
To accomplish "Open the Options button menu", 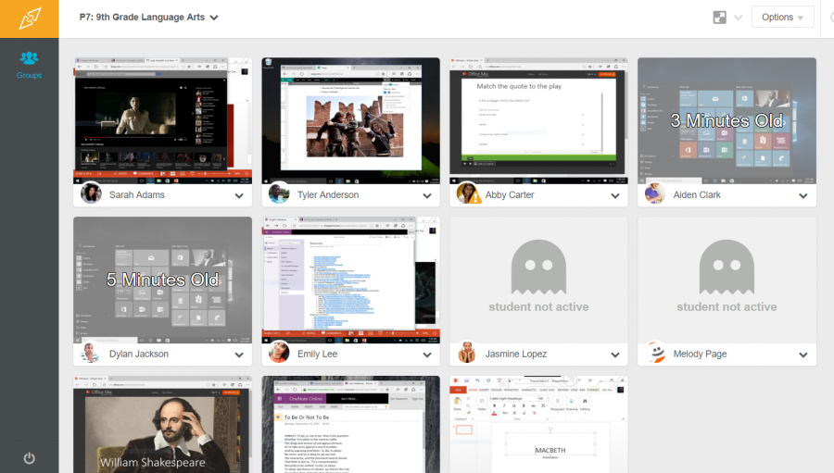I will click(x=782, y=17).
